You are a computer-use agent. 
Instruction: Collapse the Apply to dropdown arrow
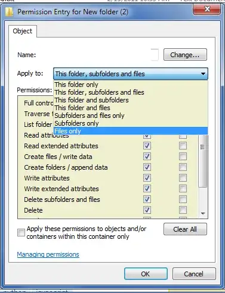pyautogui.click(x=203, y=74)
